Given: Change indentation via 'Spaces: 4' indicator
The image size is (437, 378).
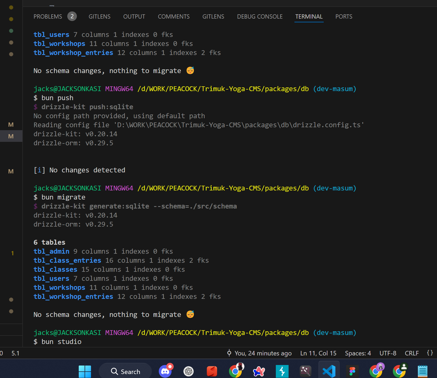Looking at the screenshot, I should tap(358, 353).
